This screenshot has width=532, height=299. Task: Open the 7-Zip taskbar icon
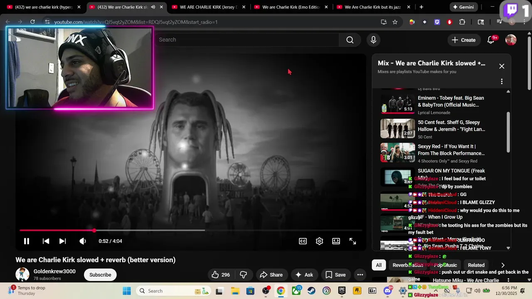pos(372,291)
